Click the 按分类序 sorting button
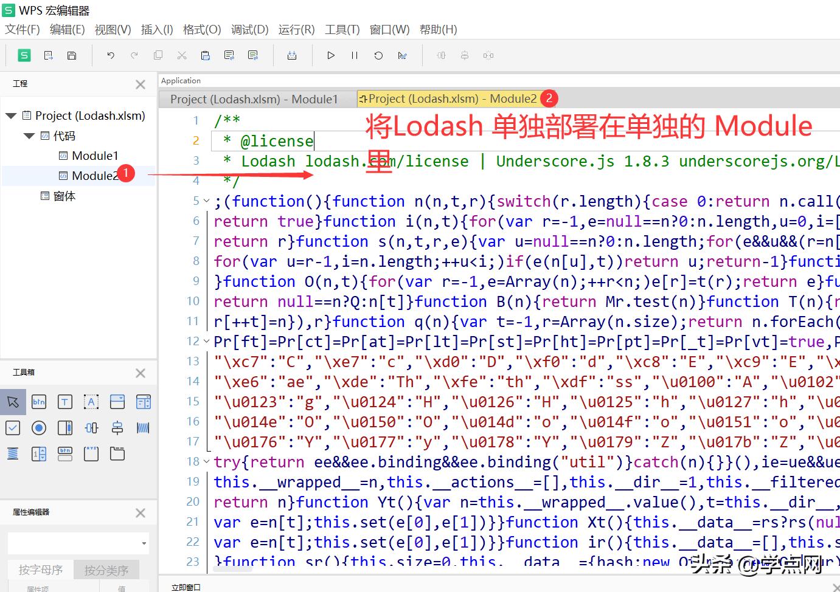The image size is (840, 592). [x=106, y=570]
